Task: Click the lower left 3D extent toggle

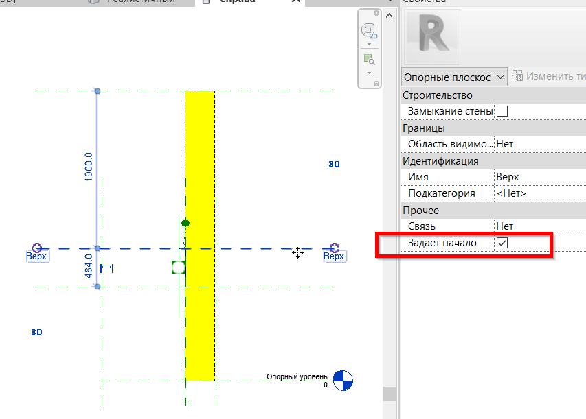Action: 36,332
